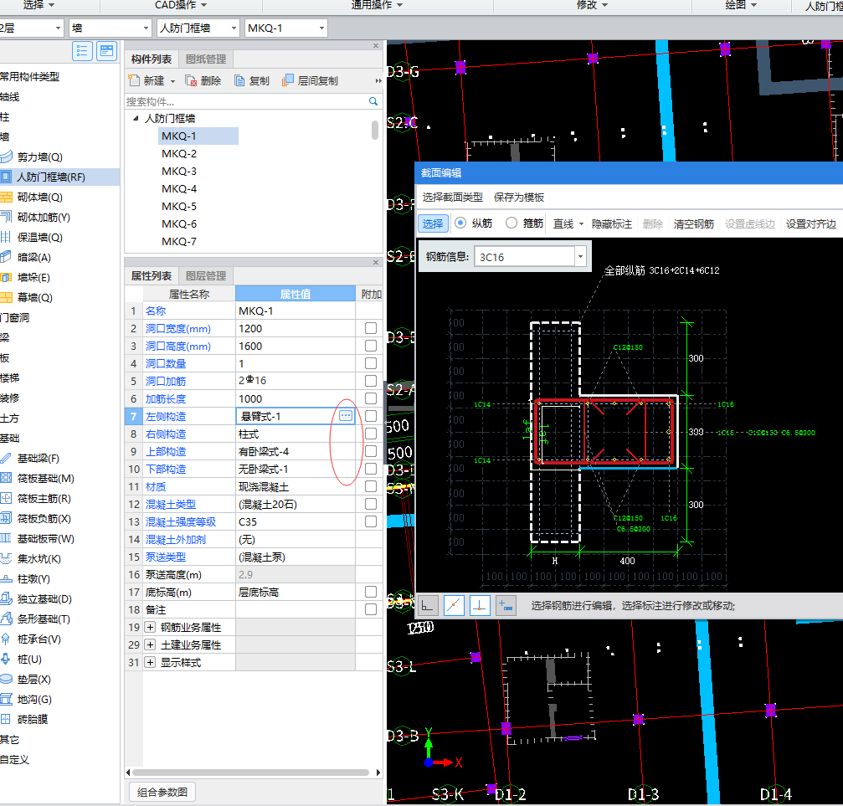Select 保温墙(Q) insulation wall component

pos(39,237)
